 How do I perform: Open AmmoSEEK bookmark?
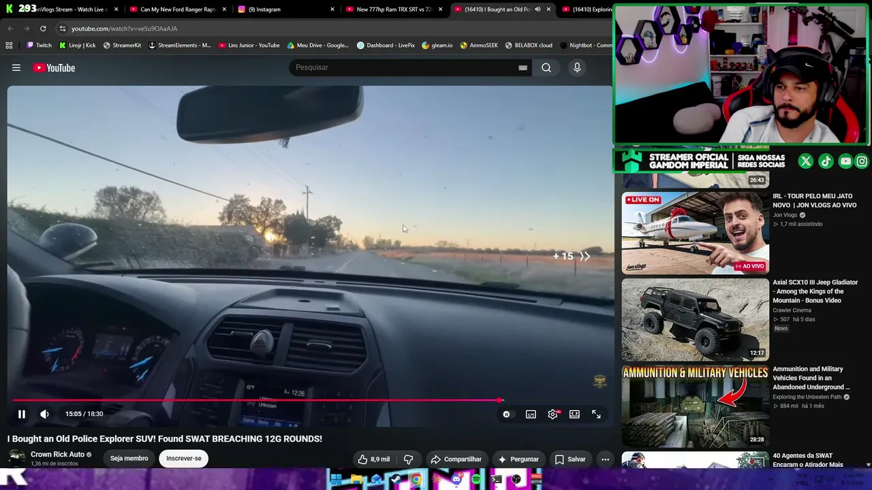tap(479, 46)
